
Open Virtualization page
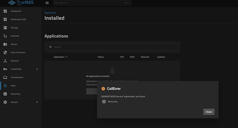click(x=21, y=77)
